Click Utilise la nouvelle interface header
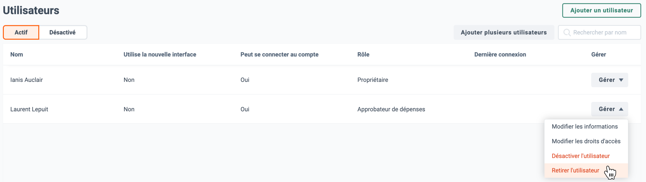 160,54
